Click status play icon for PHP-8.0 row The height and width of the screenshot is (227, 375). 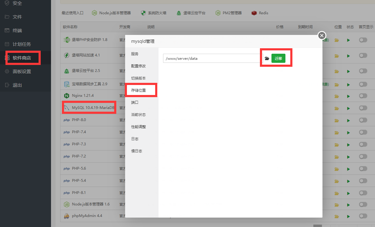click(x=349, y=120)
